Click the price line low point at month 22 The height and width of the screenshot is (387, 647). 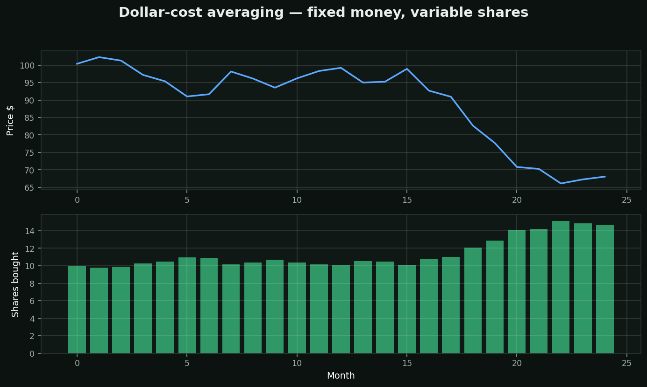tap(561, 183)
